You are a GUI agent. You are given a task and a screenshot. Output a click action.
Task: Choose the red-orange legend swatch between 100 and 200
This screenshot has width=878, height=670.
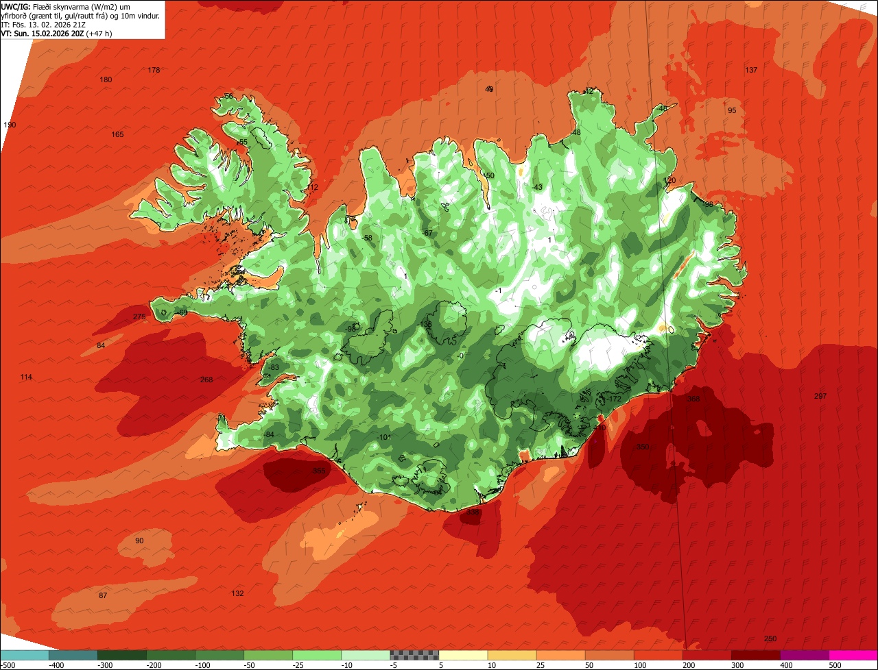(x=658, y=655)
